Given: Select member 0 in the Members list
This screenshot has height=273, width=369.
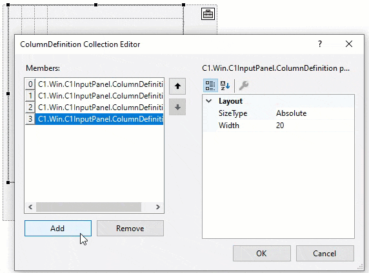Looking at the screenshot, I should coord(94,84).
